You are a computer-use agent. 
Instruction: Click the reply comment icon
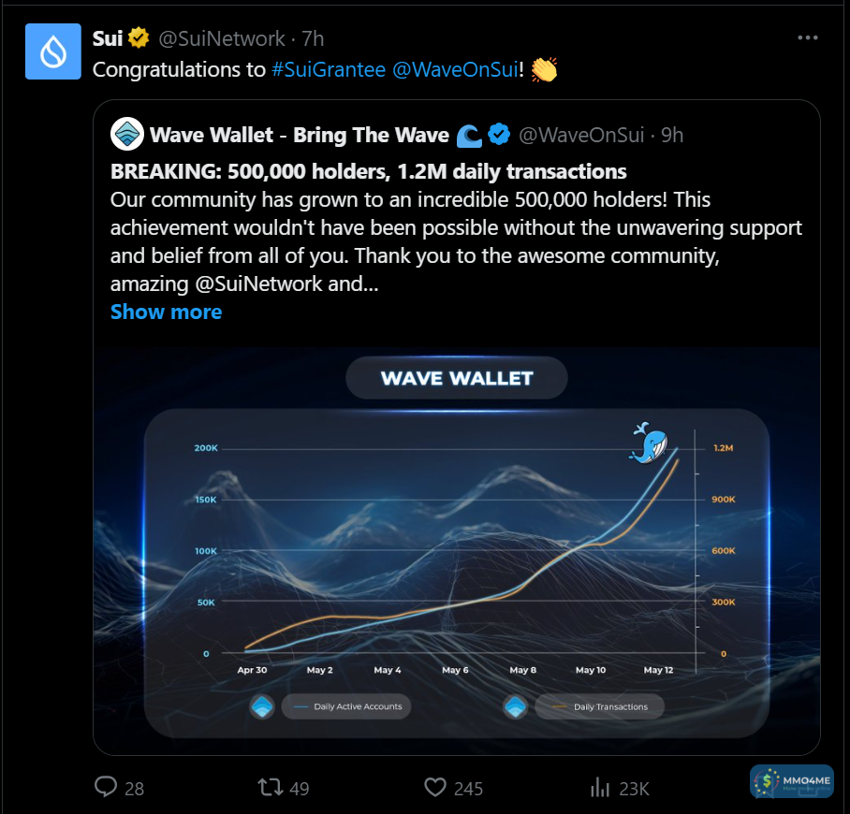point(106,788)
